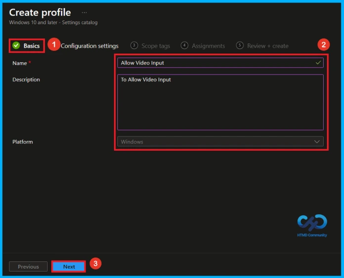
Task: Click the Previous button
Action: [28, 266]
